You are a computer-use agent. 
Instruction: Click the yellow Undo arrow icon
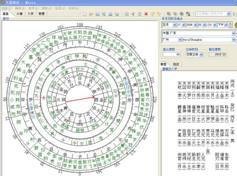point(153,14)
